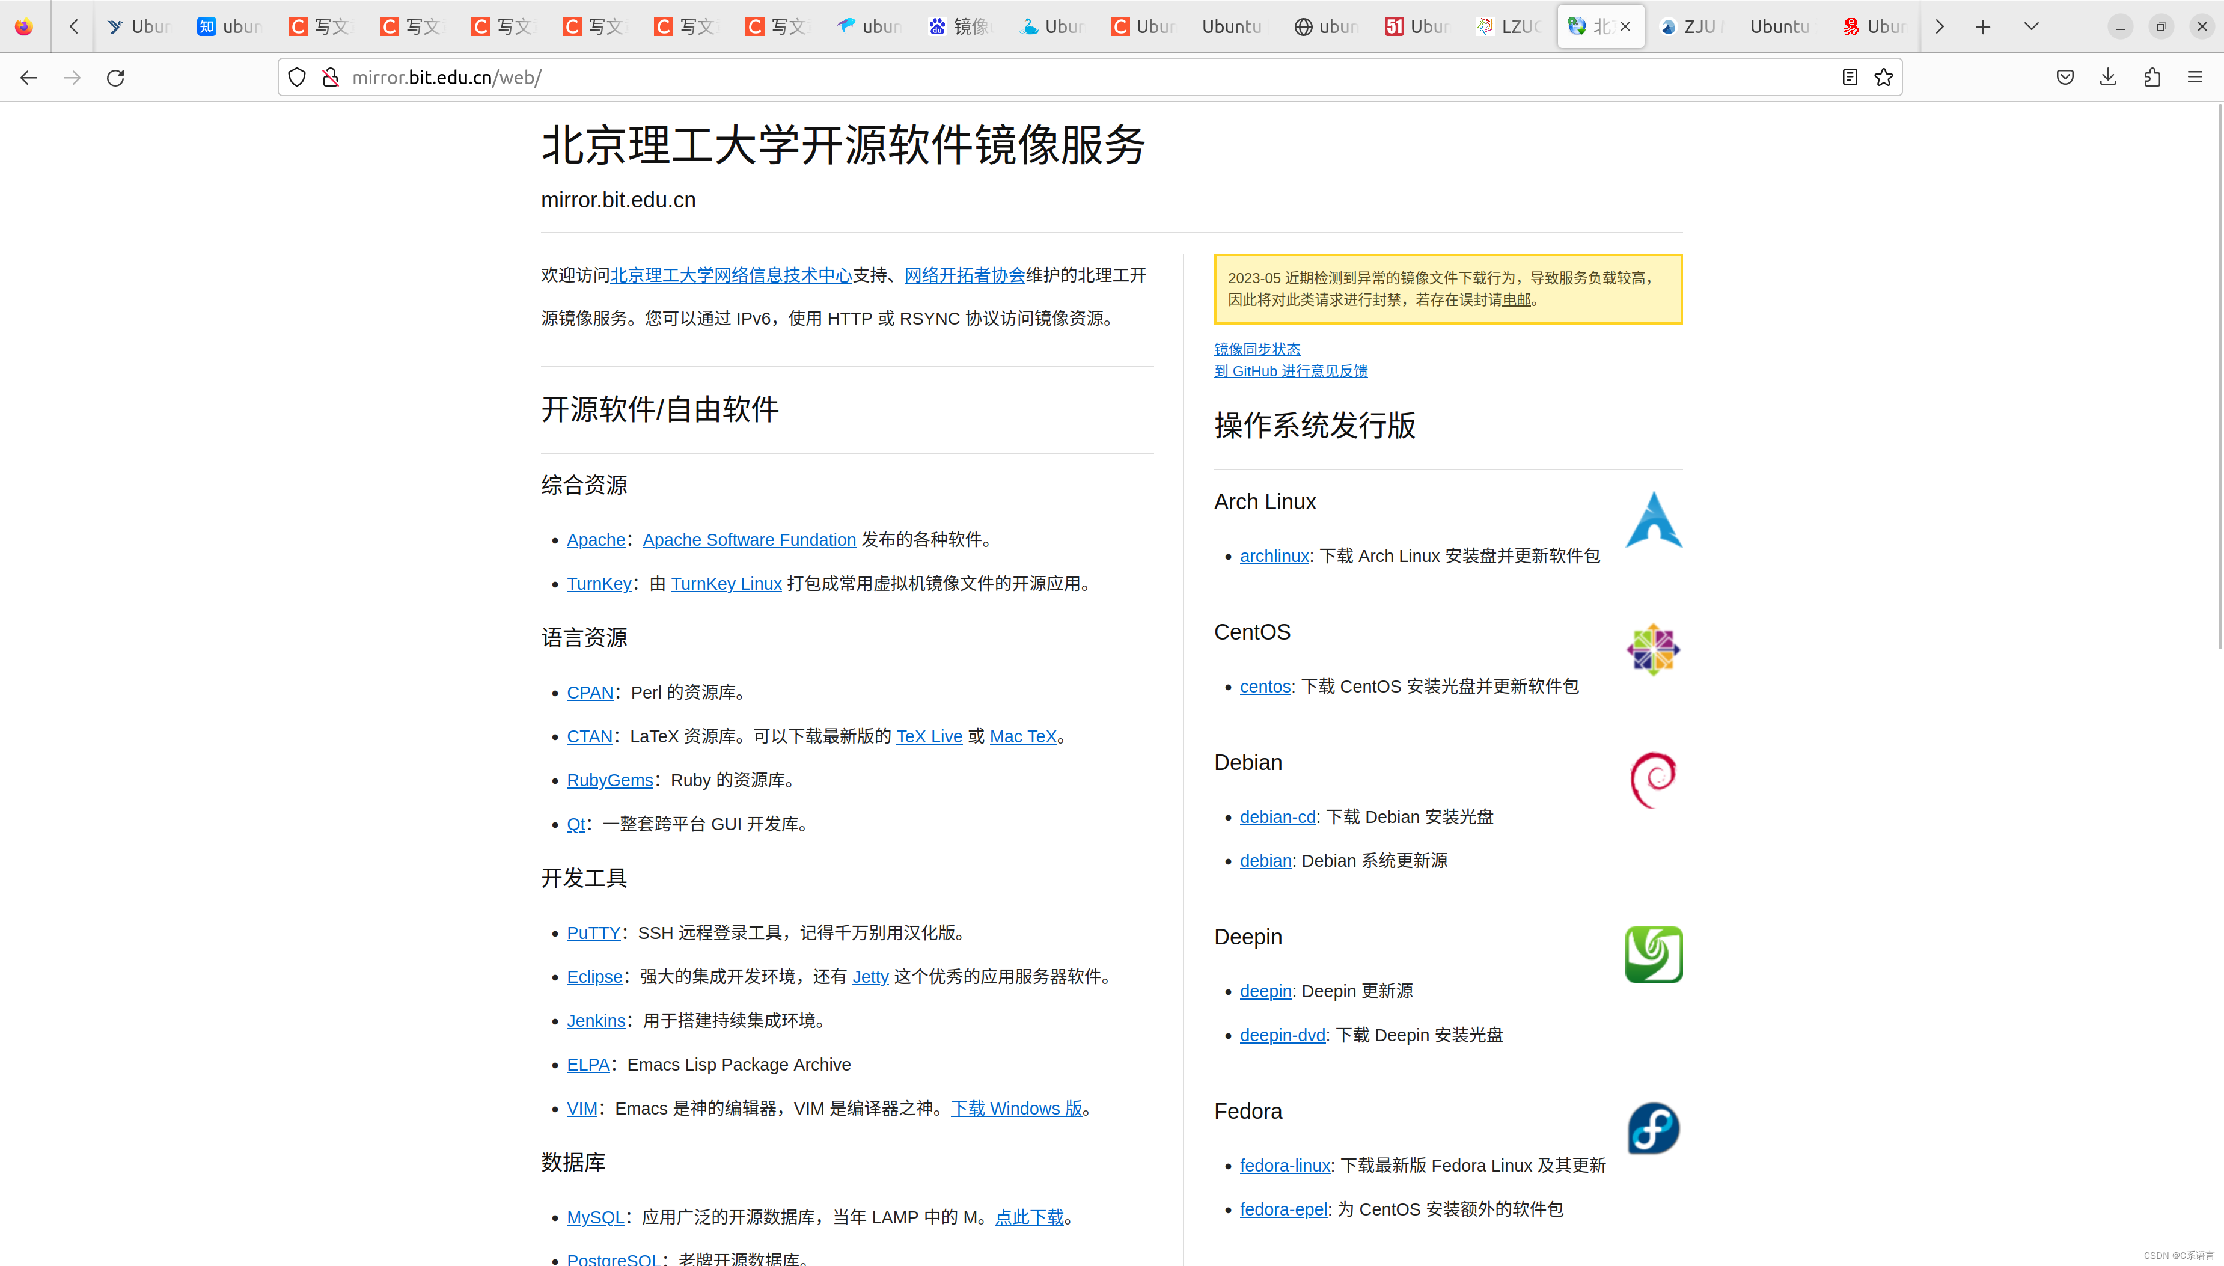Save page to Pocket
Viewport: 2224px width, 1266px height.
pos(2065,78)
